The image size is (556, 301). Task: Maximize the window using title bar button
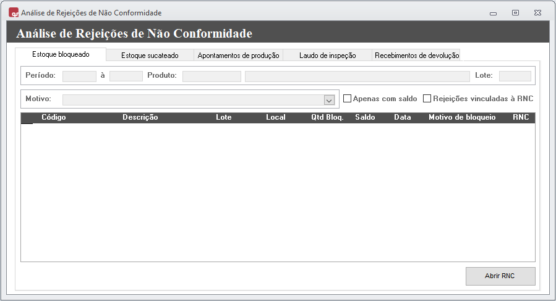[x=515, y=12]
